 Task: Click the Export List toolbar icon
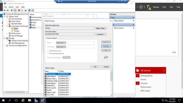pyautogui.click(x=25, y=10)
